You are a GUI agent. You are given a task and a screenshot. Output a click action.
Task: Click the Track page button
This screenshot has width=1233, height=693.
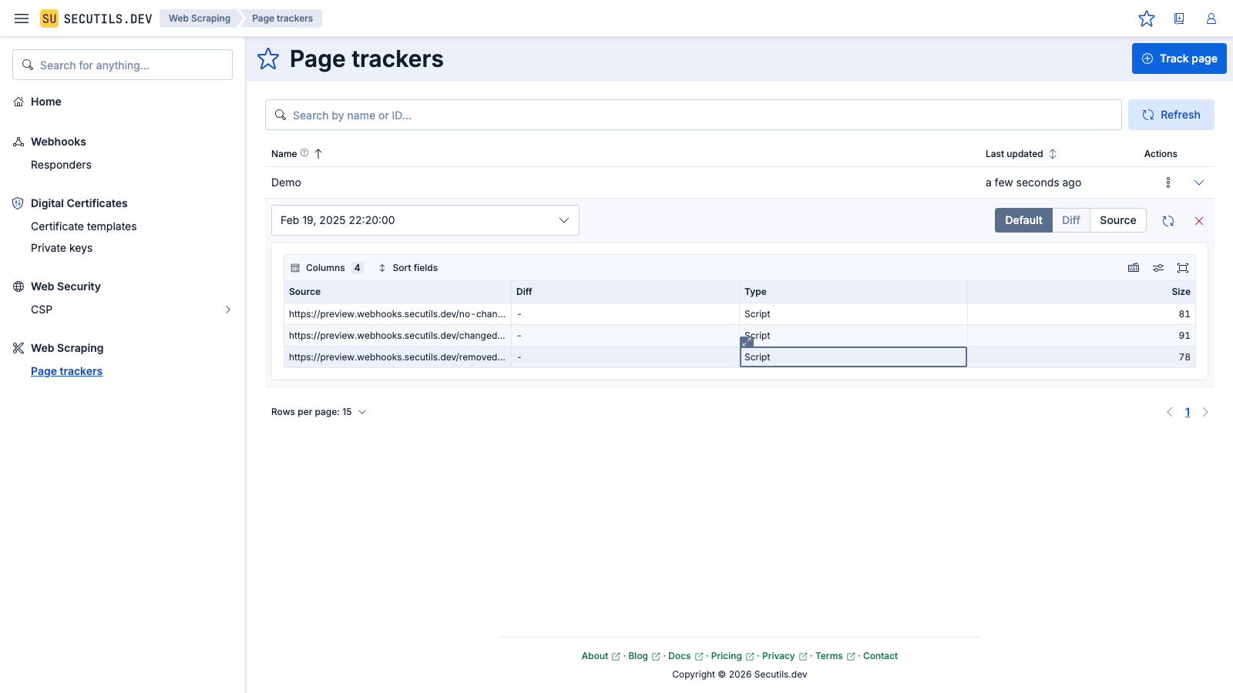pyautogui.click(x=1179, y=58)
